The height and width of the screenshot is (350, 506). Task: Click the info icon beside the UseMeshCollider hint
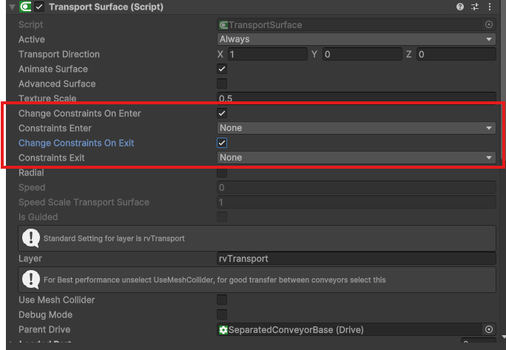[x=30, y=280]
